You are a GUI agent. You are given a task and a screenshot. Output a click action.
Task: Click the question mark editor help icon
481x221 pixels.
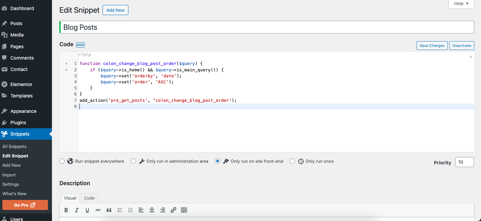(471, 57)
